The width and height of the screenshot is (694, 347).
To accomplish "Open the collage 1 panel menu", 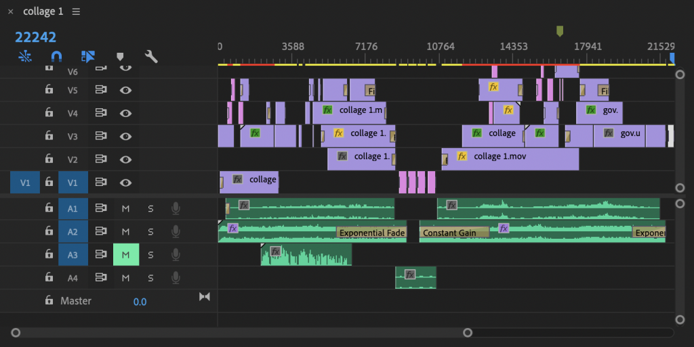I will pyautogui.click(x=76, y=11).
